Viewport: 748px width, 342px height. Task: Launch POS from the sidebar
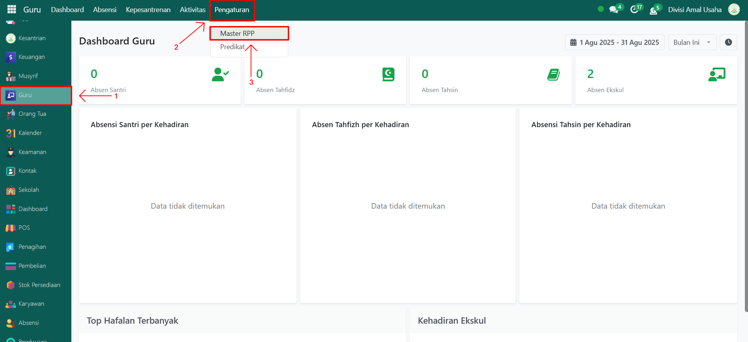click(24, 228)
